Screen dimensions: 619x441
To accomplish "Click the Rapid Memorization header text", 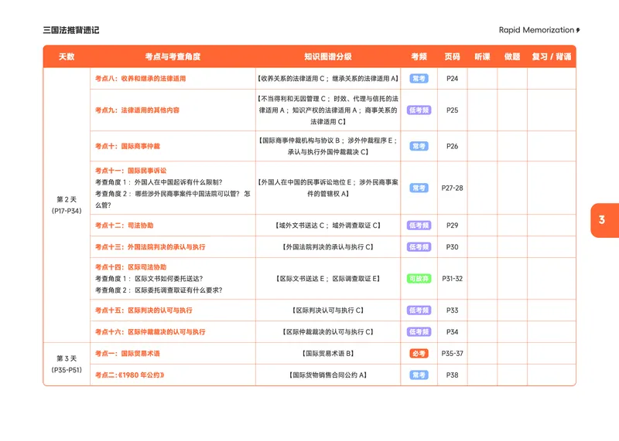I will [x=536, y=30].
